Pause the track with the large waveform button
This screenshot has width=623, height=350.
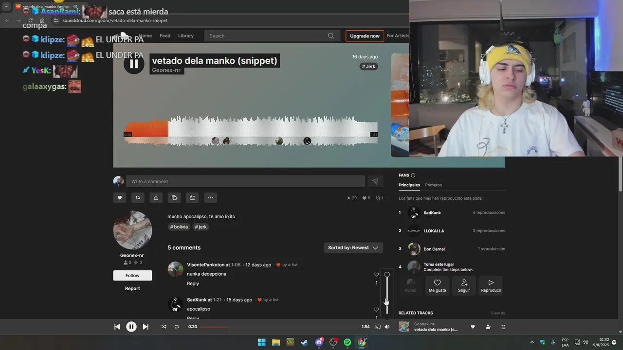point(134,64)
